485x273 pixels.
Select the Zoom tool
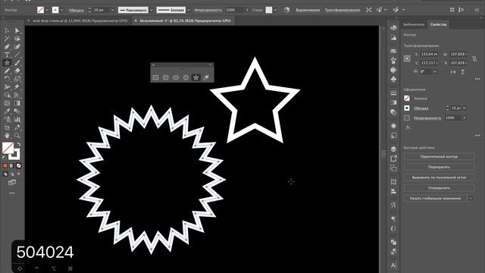pyautogui.click(x=17, y=136)
